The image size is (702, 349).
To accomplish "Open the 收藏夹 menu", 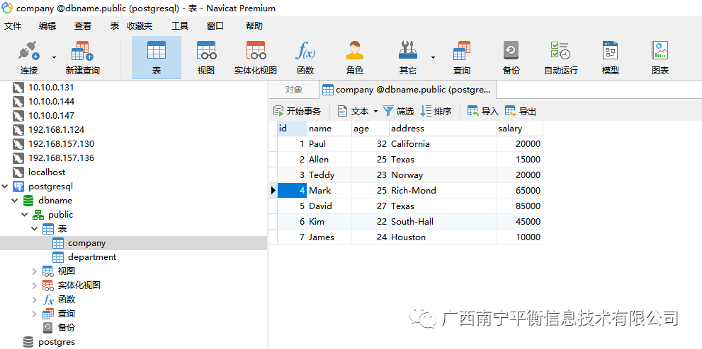I will (140, 26).
